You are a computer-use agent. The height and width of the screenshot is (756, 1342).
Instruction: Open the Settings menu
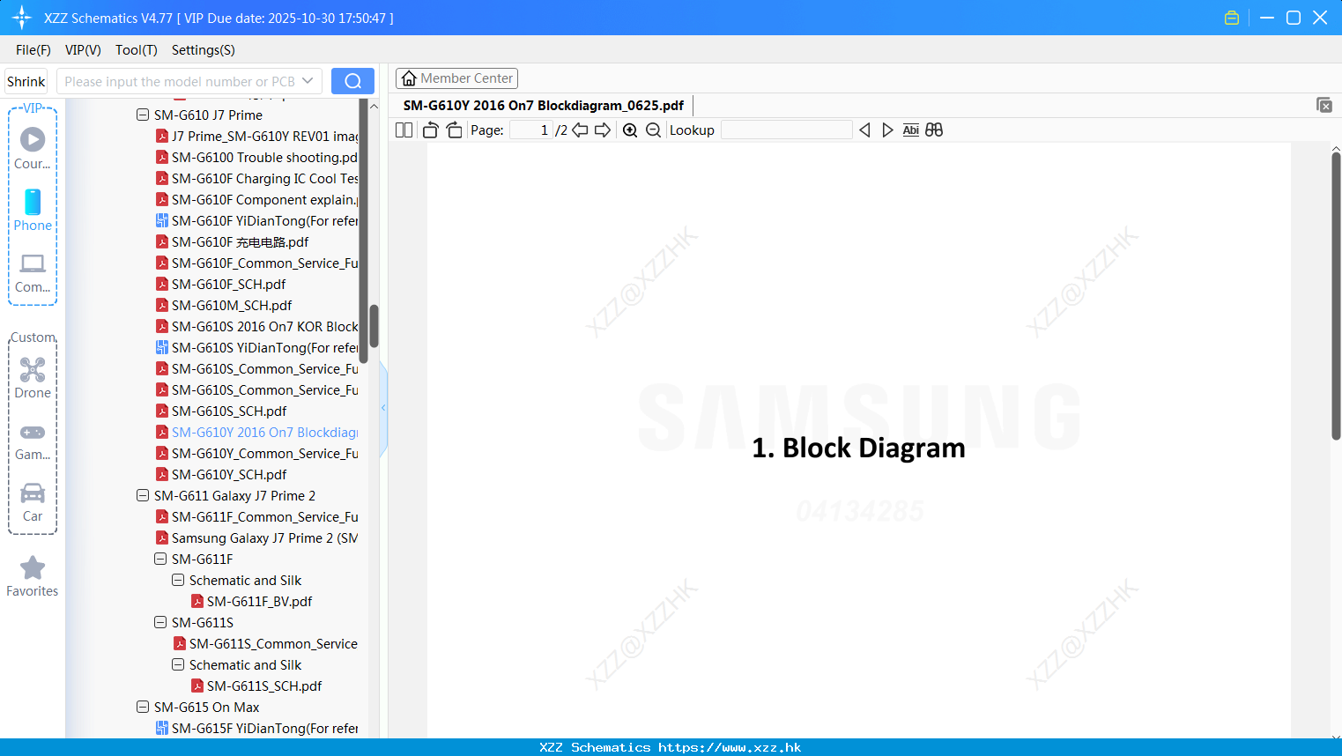pyautogui.click(x=204, y=50)
